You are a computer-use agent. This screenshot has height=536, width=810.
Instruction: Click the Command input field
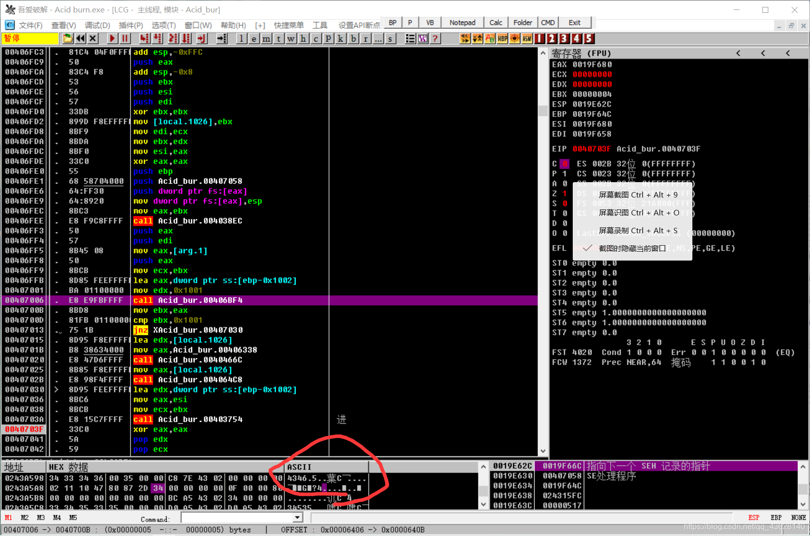(237, 518)
